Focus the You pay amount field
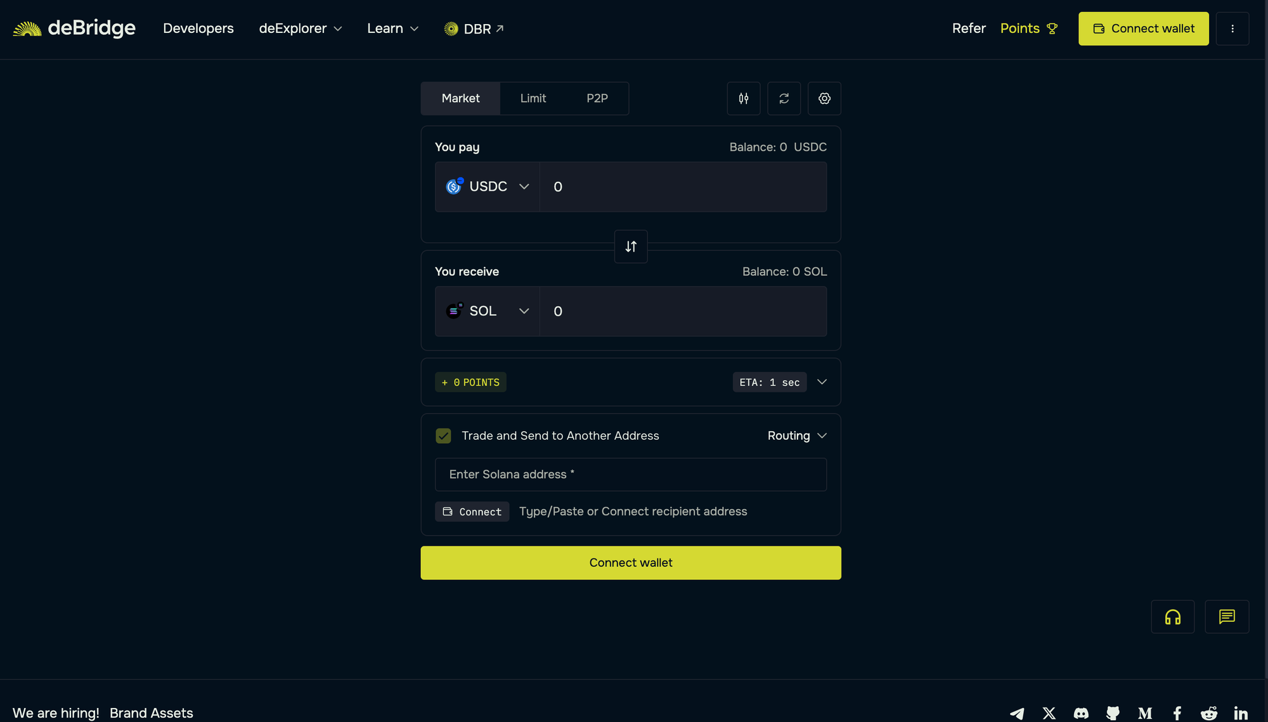The height and width of the screenshot is (722, 1268). tap(683, 186)
